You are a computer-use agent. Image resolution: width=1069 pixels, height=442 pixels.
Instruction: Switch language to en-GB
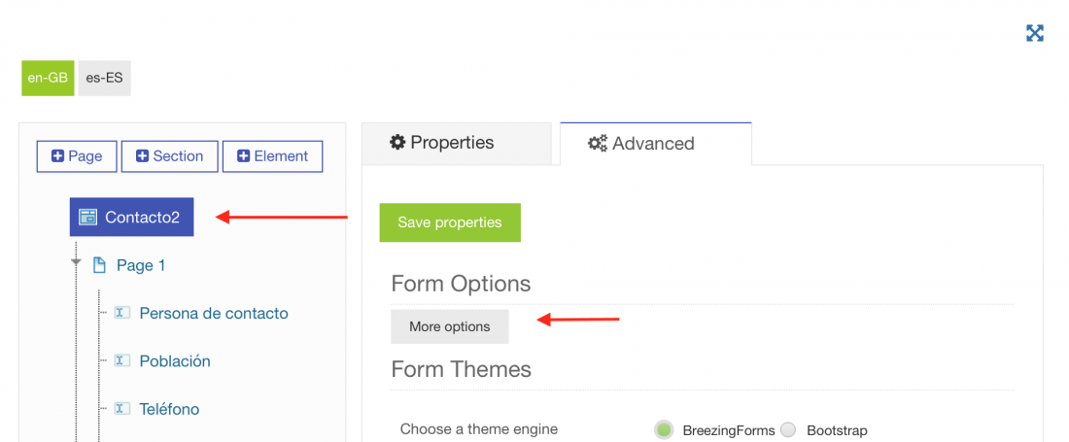(48, 78)
